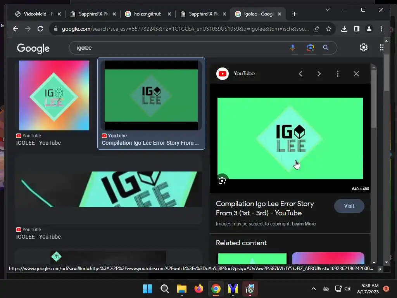Close the image preview panel
This screenshot has width=397, height=298.
356,74
